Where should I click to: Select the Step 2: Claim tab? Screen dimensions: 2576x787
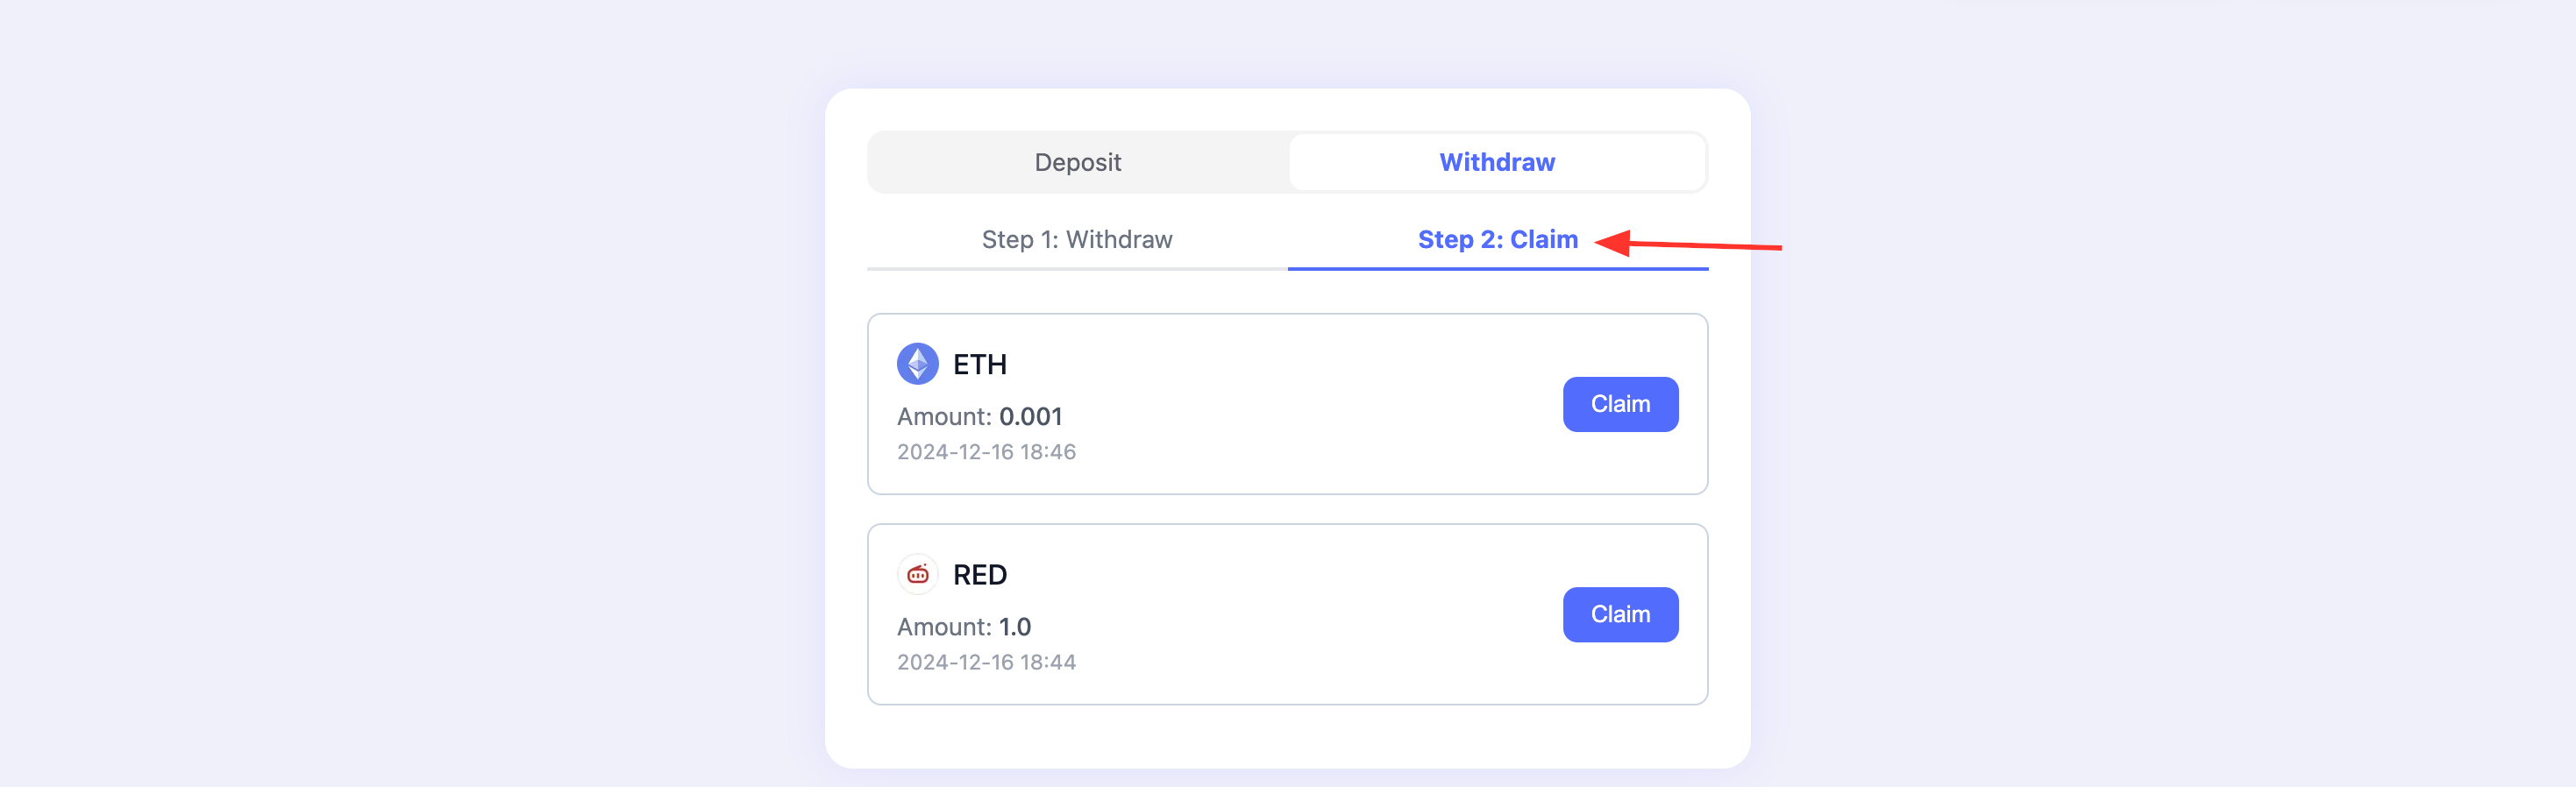pyautogui.click(x=1497, y=240)
